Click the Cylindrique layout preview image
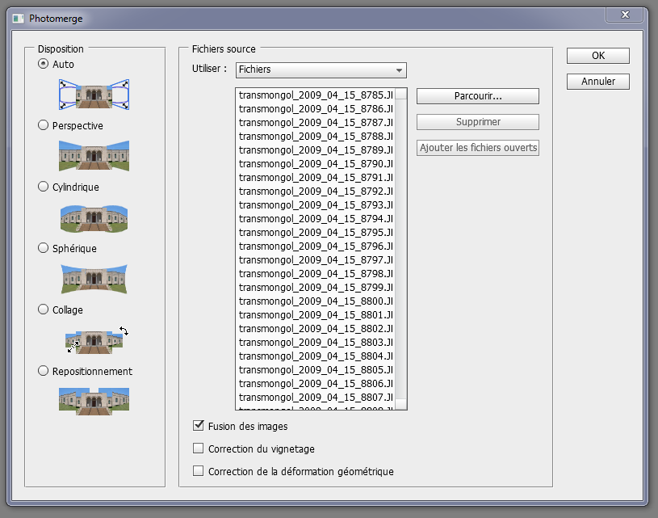658x518 pixels. (94, 217)
